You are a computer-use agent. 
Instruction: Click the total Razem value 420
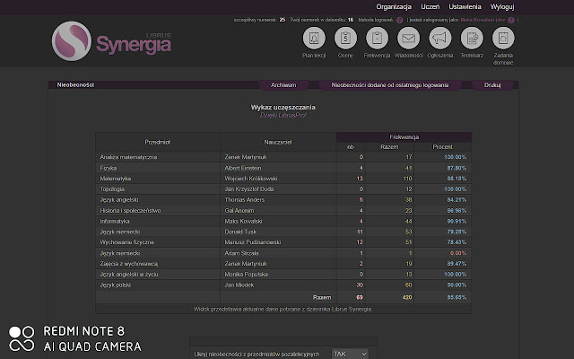click(407, 297)
